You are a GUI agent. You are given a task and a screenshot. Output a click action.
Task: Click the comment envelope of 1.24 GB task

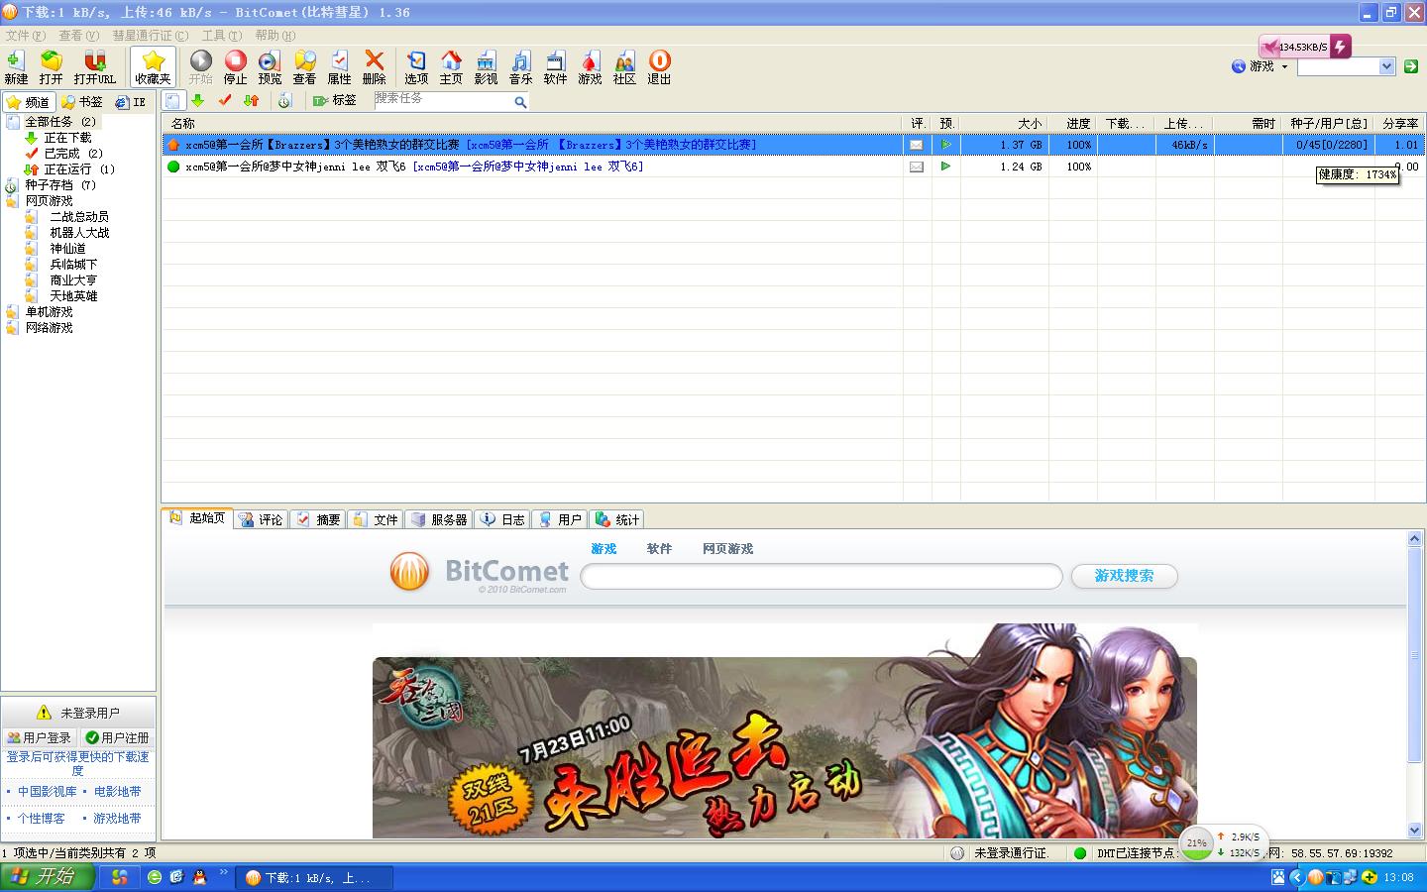[917, 167]
